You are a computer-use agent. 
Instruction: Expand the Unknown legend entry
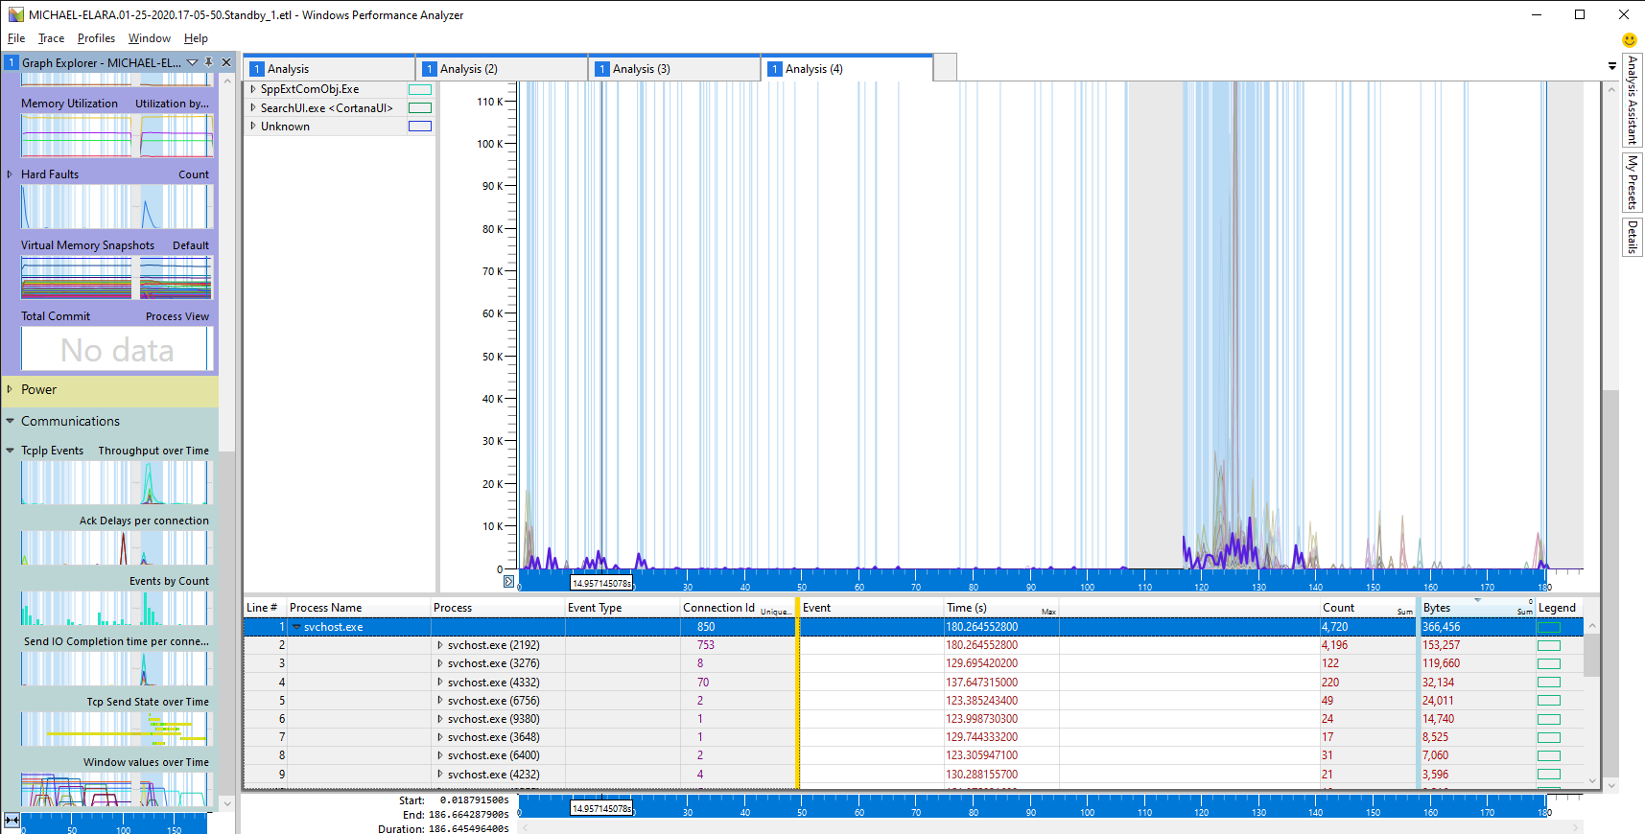[253, 126]
